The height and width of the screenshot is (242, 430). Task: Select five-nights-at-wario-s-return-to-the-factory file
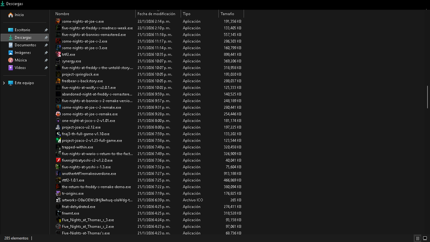(97, 154)
